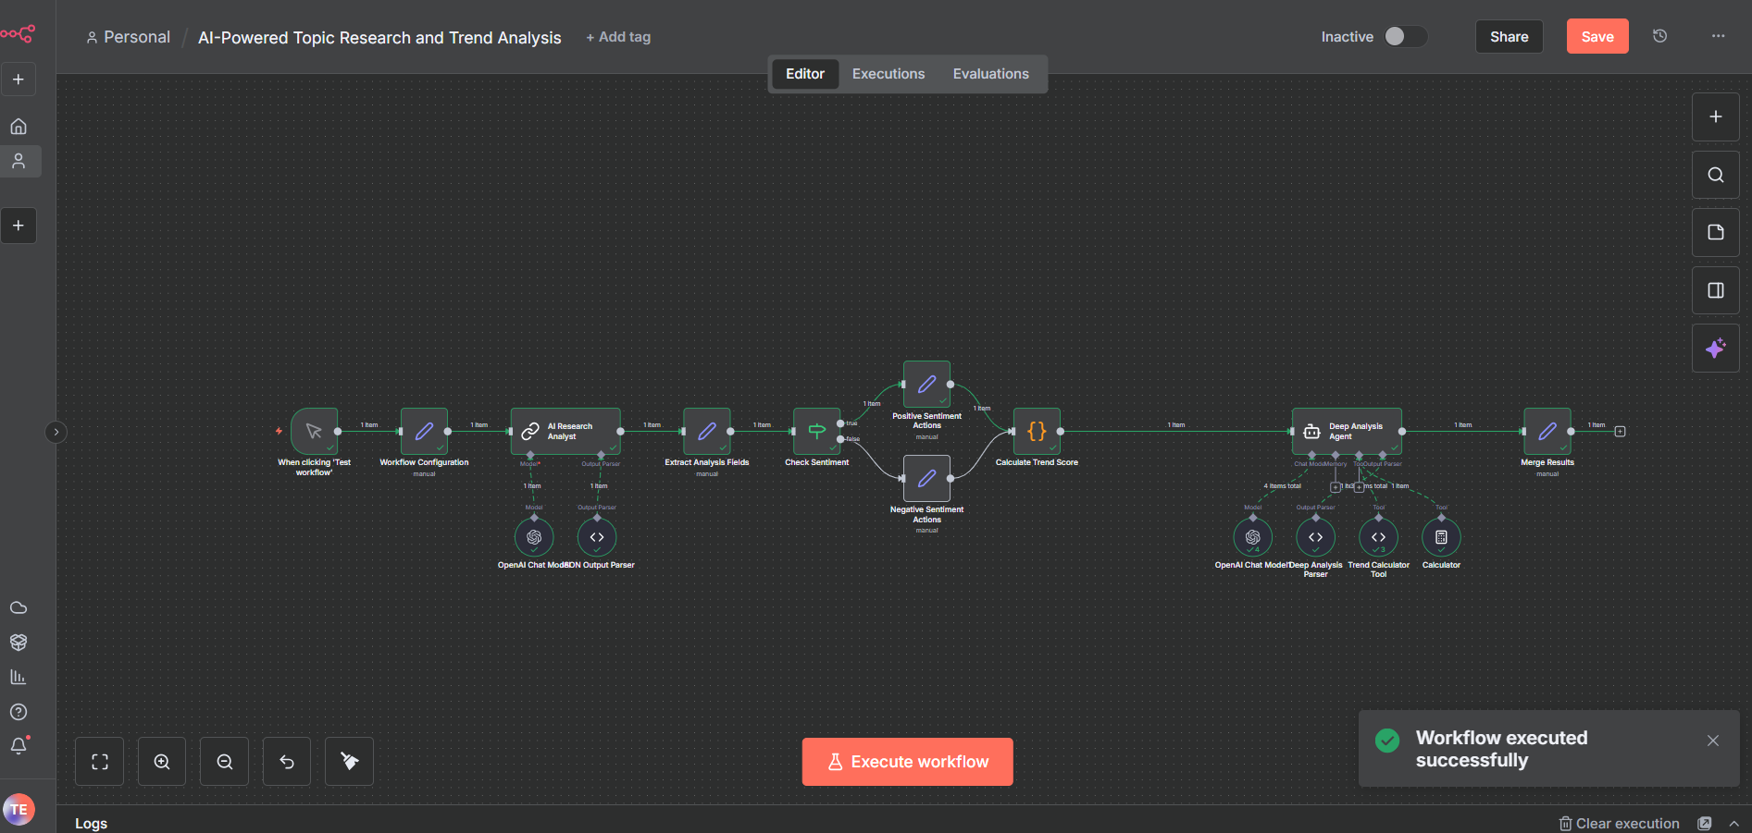Zoom out using the magnifier minus icon
This screenshot has height=833, width=1752.
[x=224, y=761]
